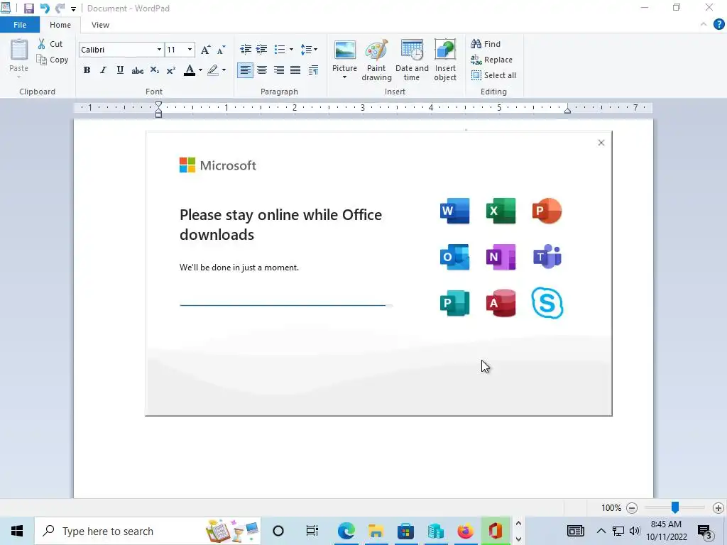Open the Picture dropdown arrow
727x545 pixels.
coord(344,77)
